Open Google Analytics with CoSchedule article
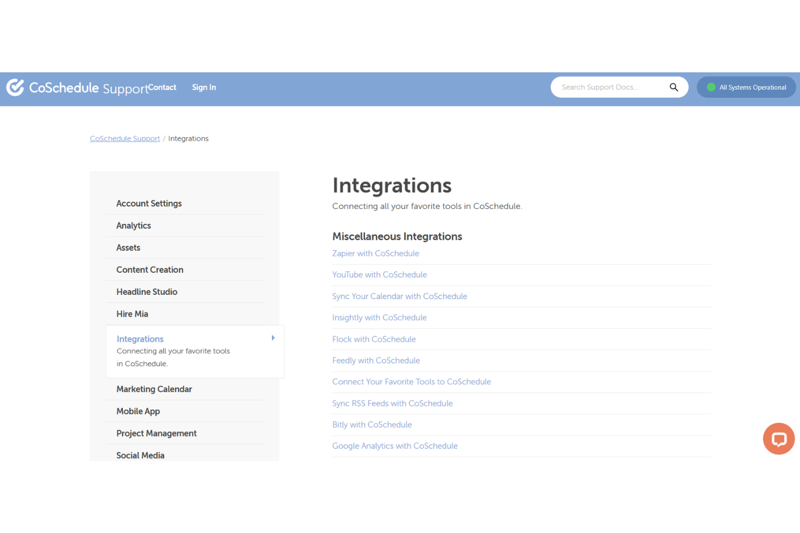Image resolution: width=800 pixels, height=533 pixels. (x=395, y=446)
